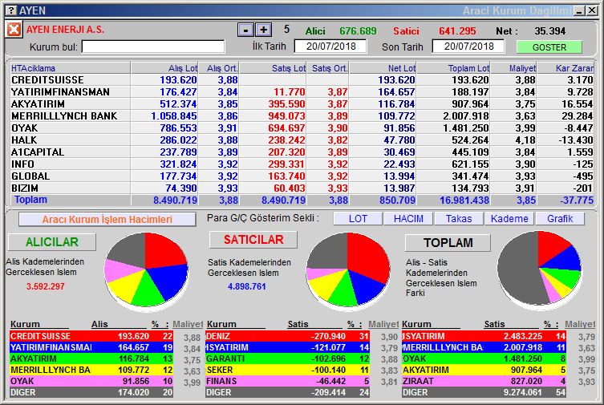Decrease count with the minus button
Image resolution: width=604 pixels, height=405 pixels.
(245, 30)
